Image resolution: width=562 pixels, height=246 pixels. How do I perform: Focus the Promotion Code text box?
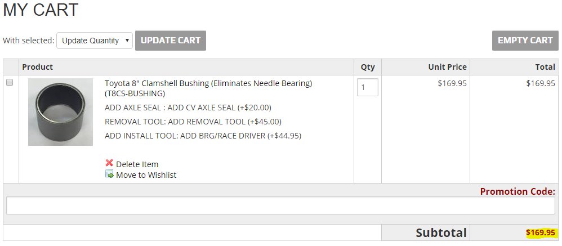tap(280, 205)
